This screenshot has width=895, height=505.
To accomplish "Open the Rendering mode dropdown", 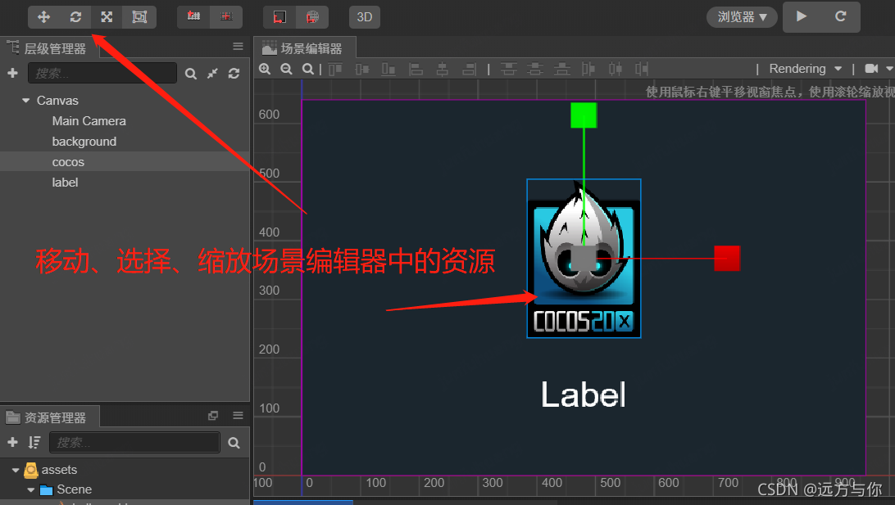I will [x=806, y=69].
